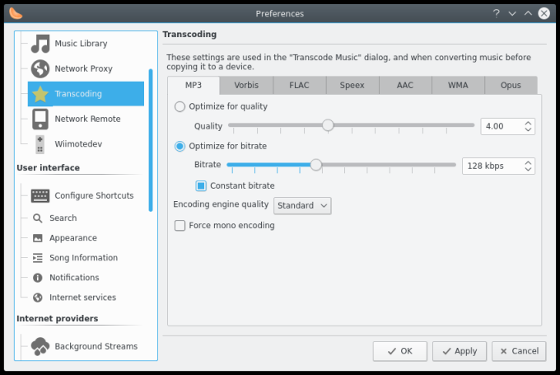
Task: Open Wiimotedev remote icon
Action: (x=40, y=144)
